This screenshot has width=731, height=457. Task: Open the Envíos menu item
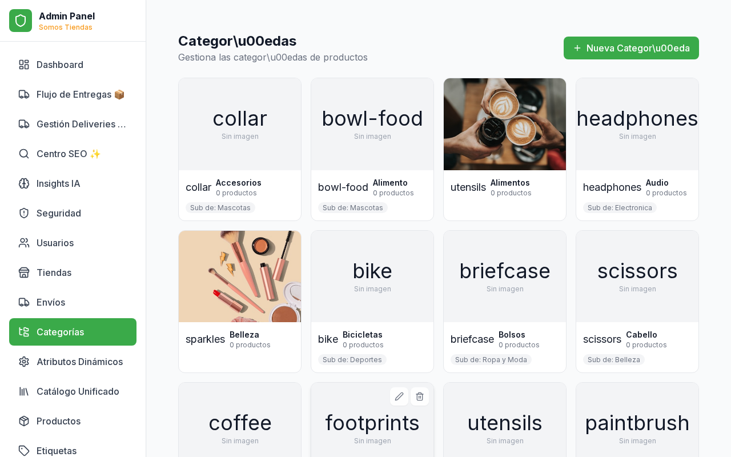click(51, 302)
